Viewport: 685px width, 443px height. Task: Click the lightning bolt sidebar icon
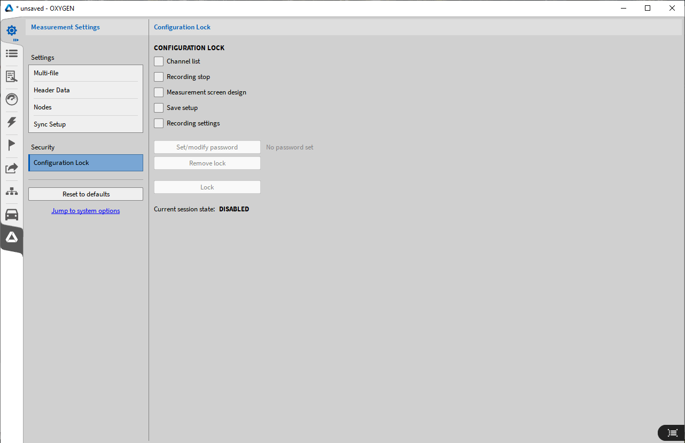(12, 122)
